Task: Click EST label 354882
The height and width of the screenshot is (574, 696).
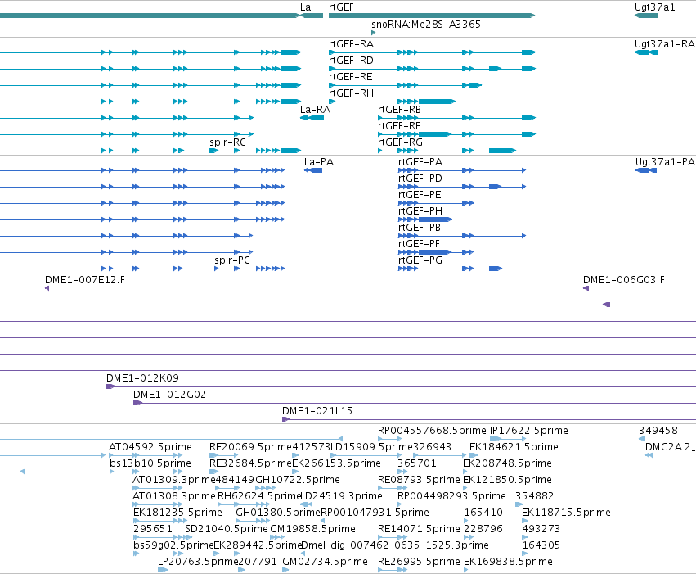Action: pos(534,496)
